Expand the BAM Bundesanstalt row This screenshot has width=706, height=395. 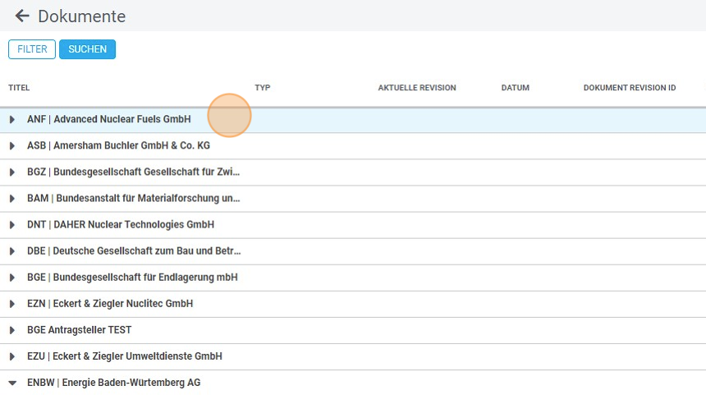[x=12, y=199]
